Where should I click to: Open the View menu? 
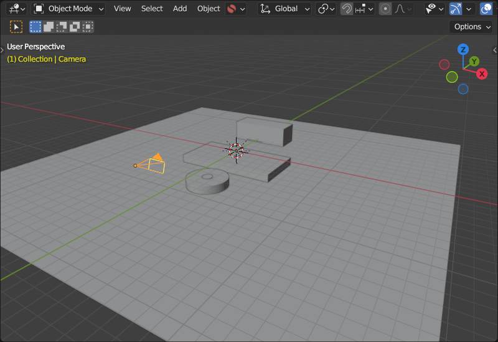(x=122, y=9)
